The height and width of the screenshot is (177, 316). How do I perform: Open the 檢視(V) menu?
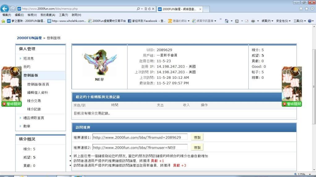[x=32, y=15]
